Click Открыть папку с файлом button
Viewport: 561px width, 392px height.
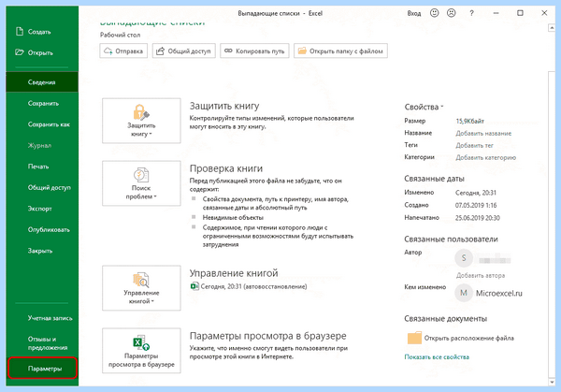(x=340, y=51)
